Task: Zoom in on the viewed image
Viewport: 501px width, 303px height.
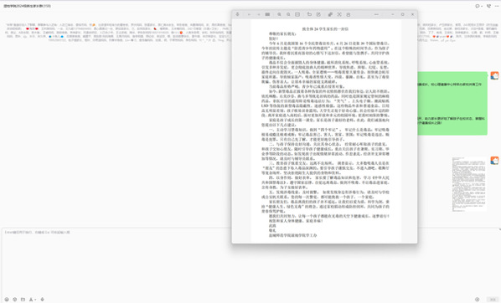Action: (x=279, y=14)
